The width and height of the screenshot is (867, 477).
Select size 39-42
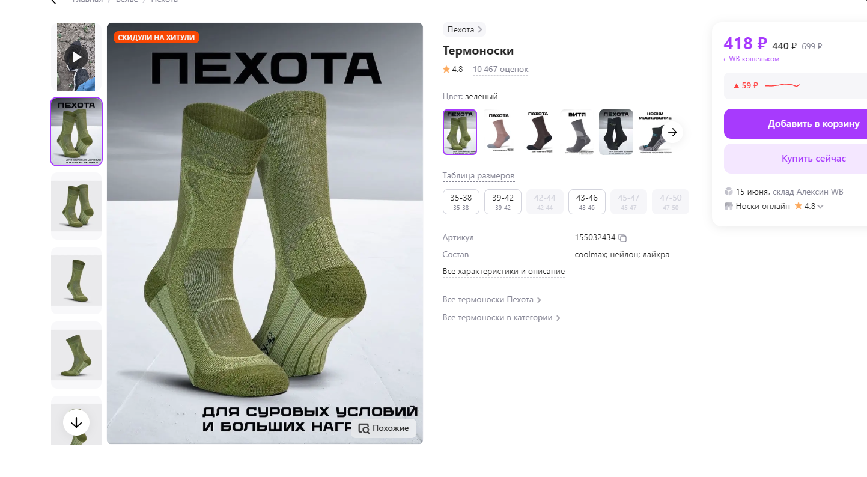click(503, 202)
